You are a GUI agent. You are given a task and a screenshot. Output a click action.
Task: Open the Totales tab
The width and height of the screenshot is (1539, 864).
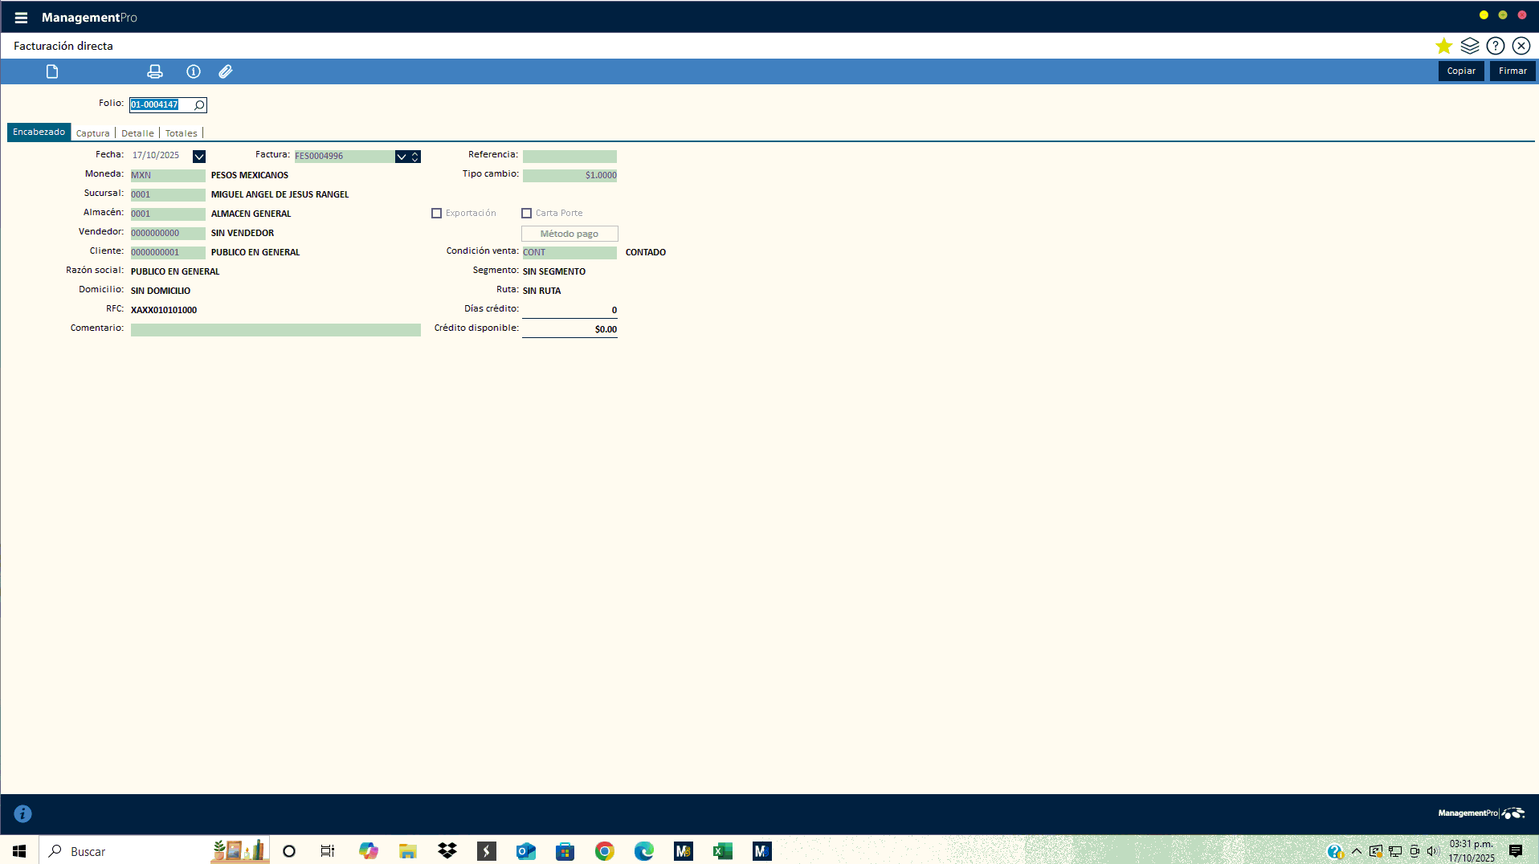pos(181,133)
